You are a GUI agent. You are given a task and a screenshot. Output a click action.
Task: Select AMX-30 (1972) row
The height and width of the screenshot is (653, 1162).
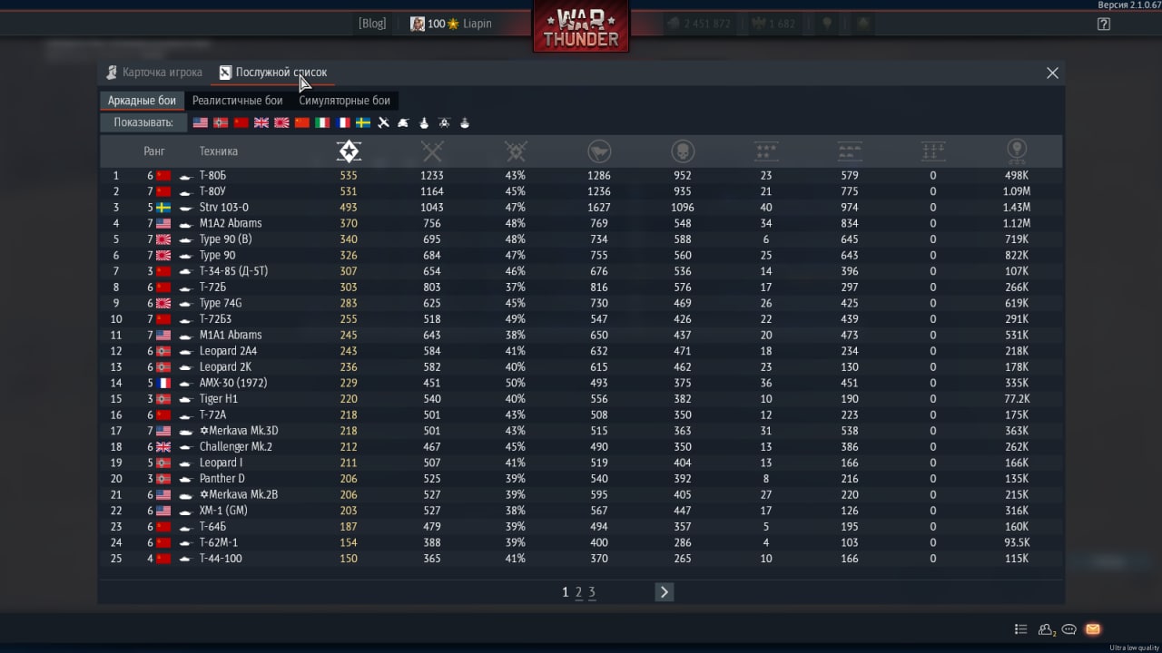[x=581, y=383]
